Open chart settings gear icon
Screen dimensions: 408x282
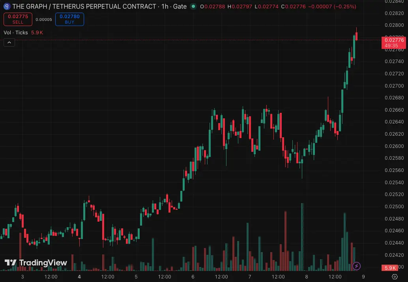395,276
